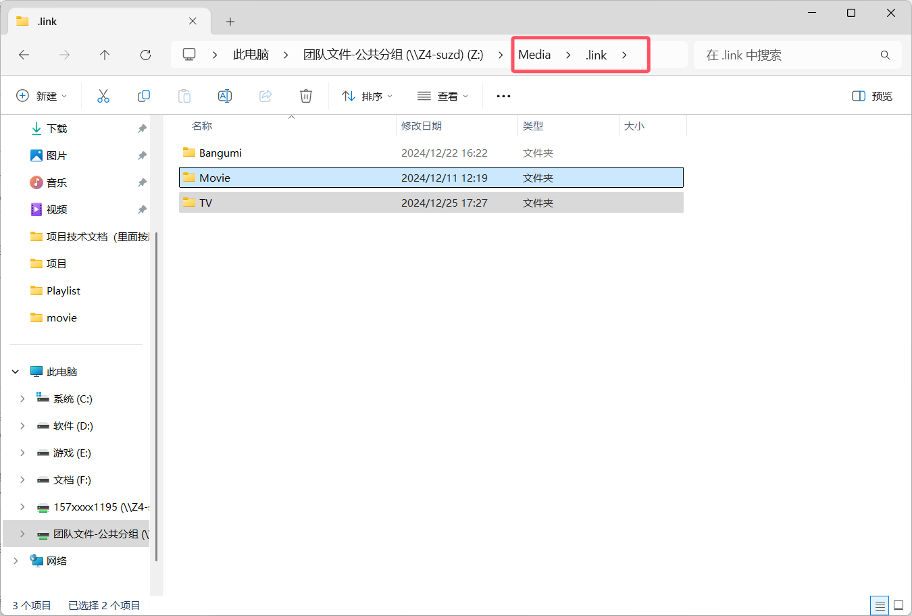The height and width of the screenshot is (616, 912).
Task: Click .link in the address breadcrumb
Action: click(596, 55)
